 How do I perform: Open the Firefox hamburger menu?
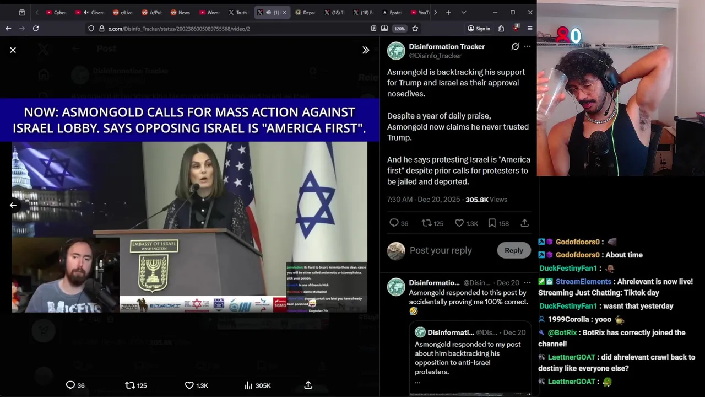(x=530, y=28)
